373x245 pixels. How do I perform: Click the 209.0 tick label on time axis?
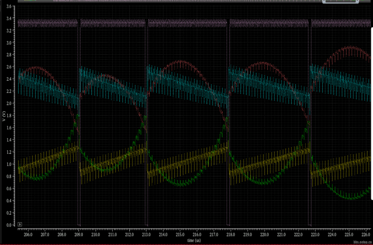tap(79, 235)
